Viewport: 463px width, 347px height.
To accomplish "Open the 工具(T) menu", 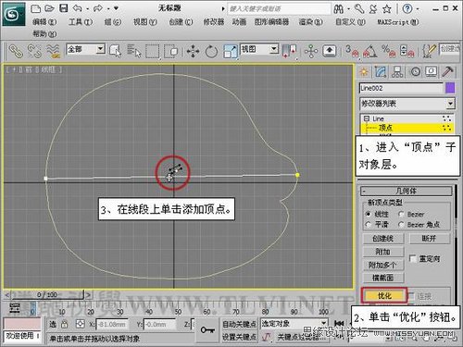I will click(81, 22).
